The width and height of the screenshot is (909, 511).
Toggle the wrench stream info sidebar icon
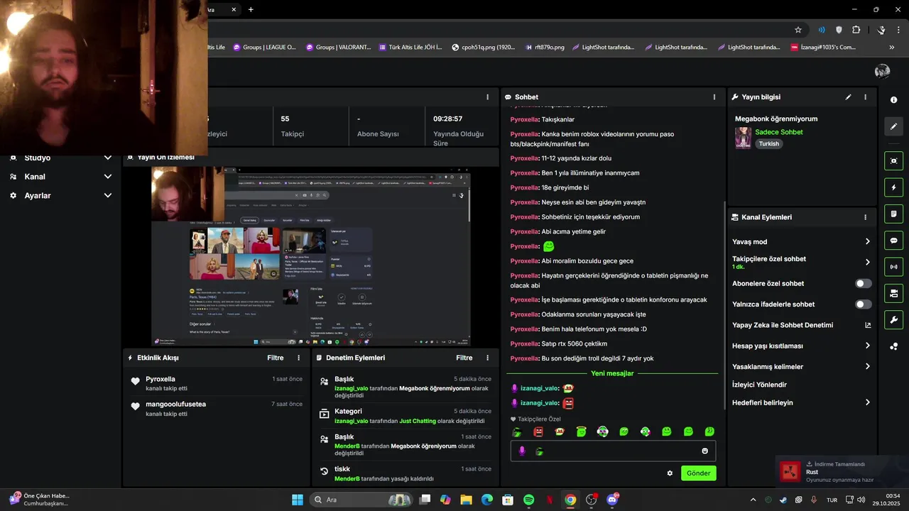pyautogui.click(x=893, y=319)
